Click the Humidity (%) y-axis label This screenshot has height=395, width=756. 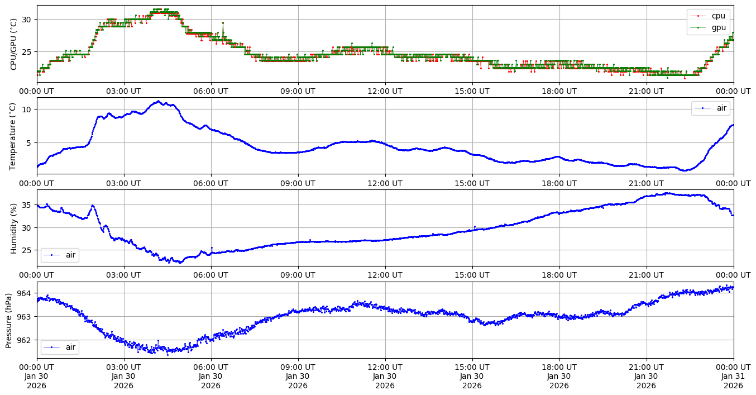14,228
